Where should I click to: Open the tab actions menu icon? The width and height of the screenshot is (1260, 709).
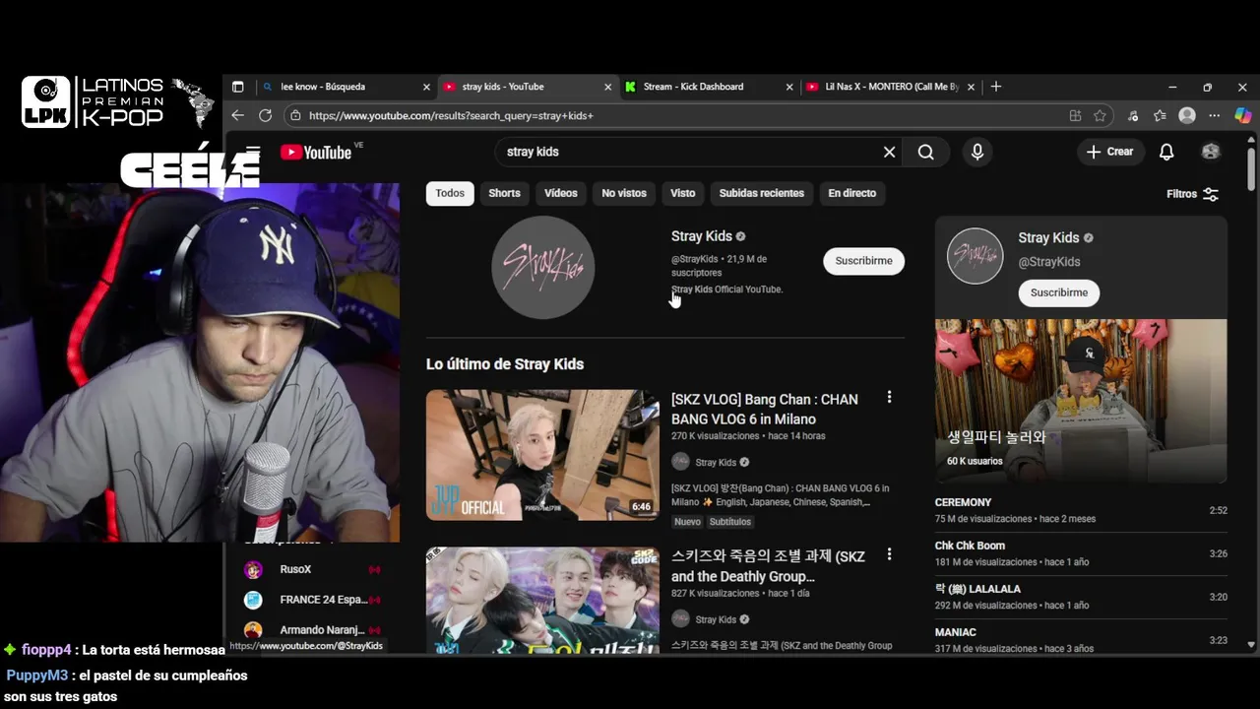[x=237, y=87]
